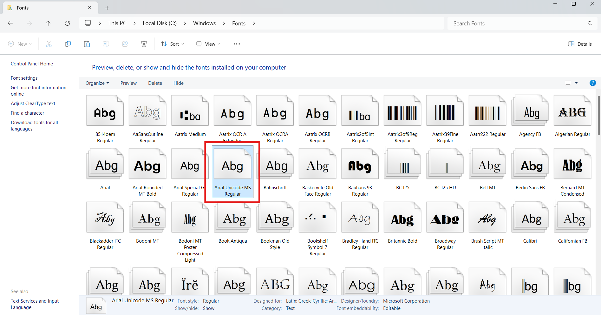Open the Sort dropdown
601x315 pixels.
pyautogui.click(x=172, y=44)
